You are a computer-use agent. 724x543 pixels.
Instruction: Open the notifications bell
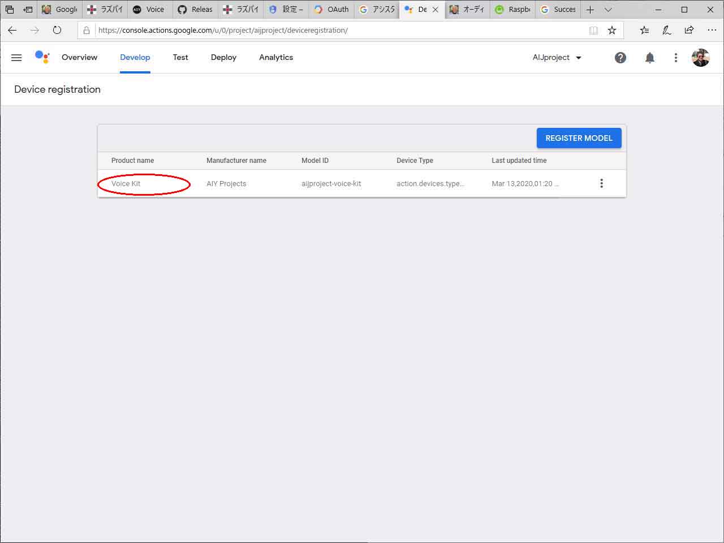pyautogui.click(x=650, y=57)
